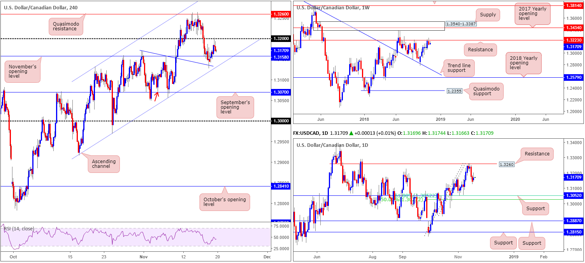Click the red 1.34340 price label
The width and height of the screenshot is (585, 263).
574,28
